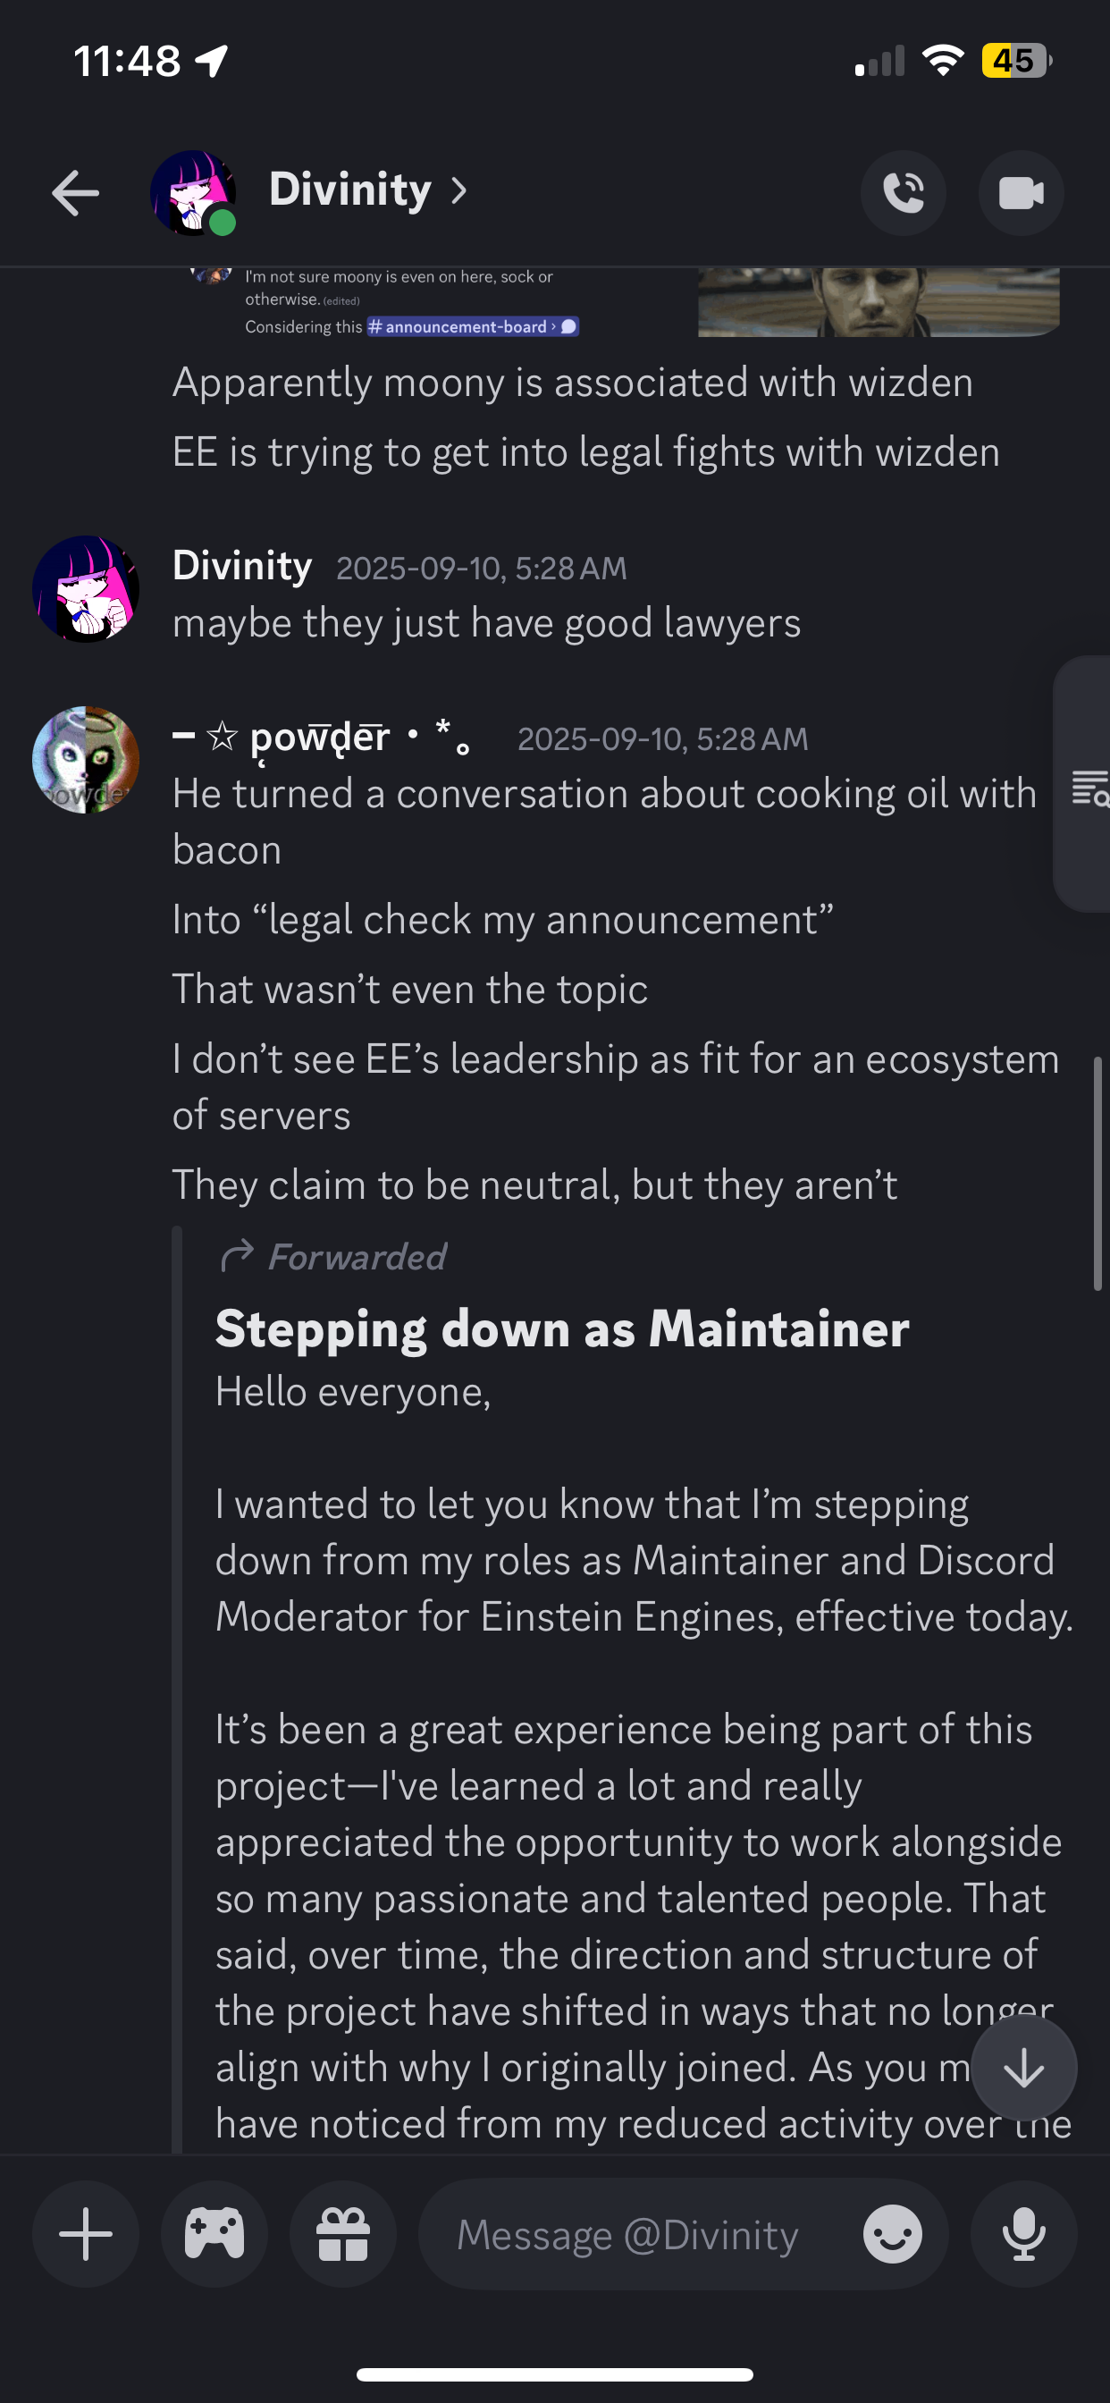Tap the microphone voice message button

1023,2234
